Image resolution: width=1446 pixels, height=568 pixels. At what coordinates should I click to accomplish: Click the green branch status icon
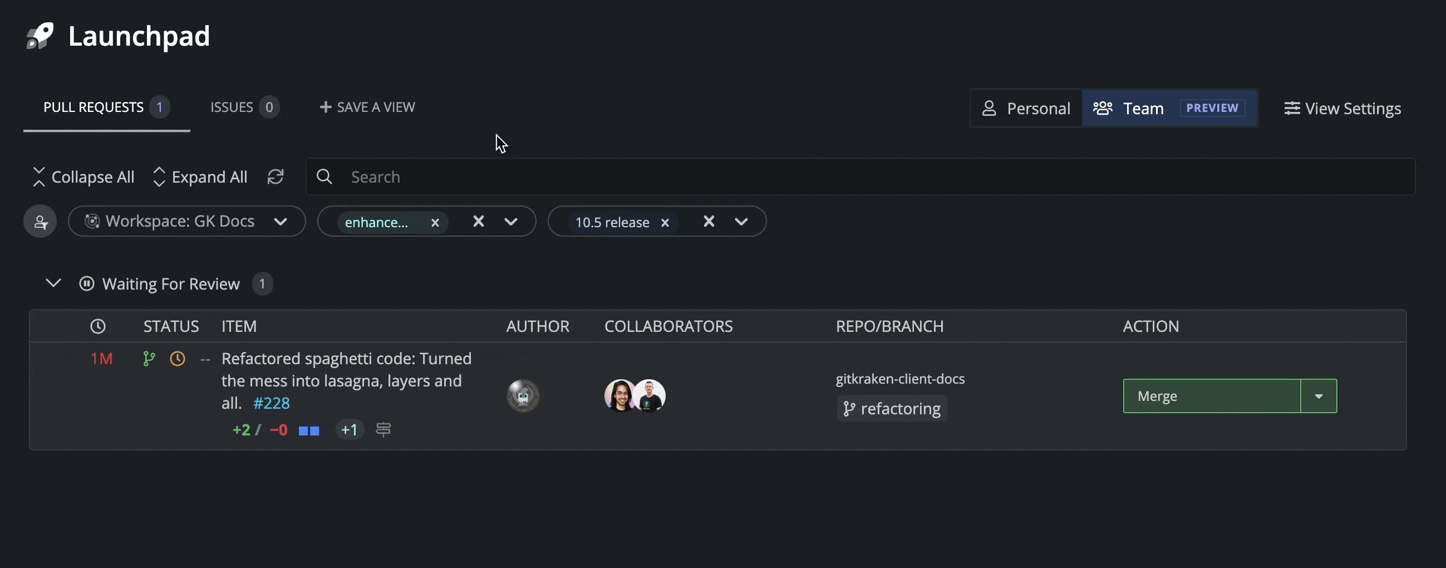coord(149,359)
